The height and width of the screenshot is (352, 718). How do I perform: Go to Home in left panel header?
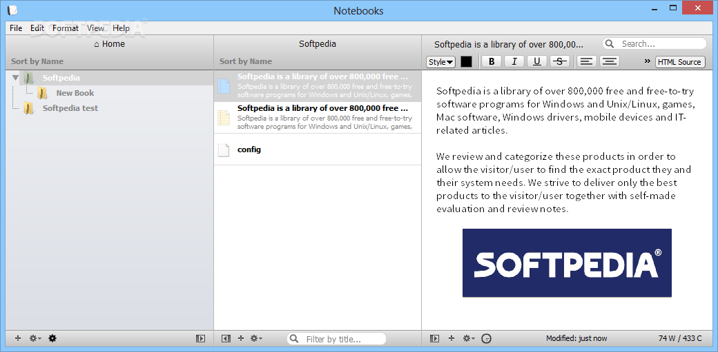[x=110, y=44]
